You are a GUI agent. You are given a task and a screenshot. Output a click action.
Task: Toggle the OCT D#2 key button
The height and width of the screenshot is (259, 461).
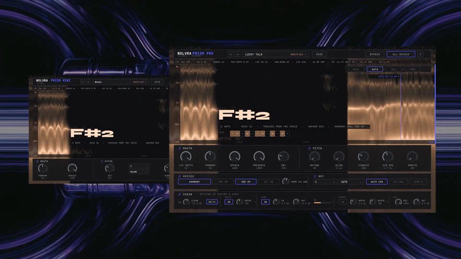tap(399, 182)
